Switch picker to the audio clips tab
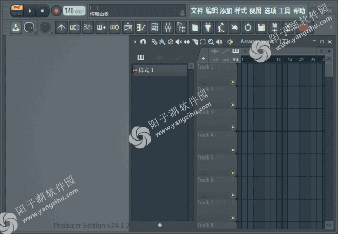Viewport: 338px width, 234px height. [x=159, y=58]
